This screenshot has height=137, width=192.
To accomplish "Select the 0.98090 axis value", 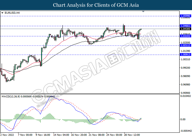I will [185, 76].
